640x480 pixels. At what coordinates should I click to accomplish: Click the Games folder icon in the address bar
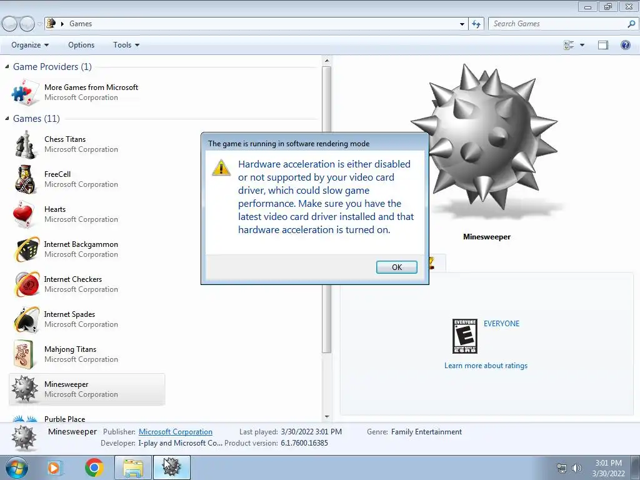point(51,23)
